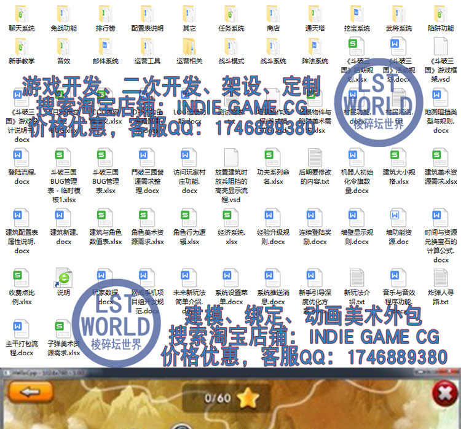This screenshot has width=461, height=429.
Task: Select the 音效 folder
Action: pos(63,51)
